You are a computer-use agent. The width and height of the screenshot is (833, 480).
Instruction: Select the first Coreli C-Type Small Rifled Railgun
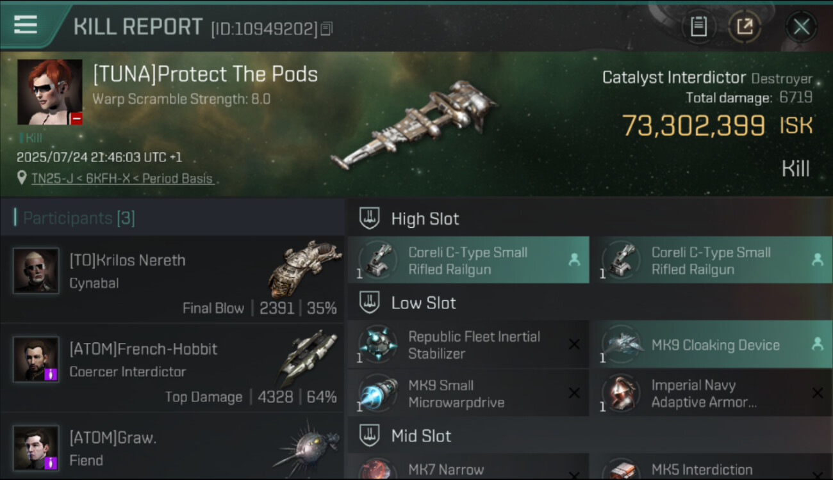pyautogui.click(x=468, y=260)
